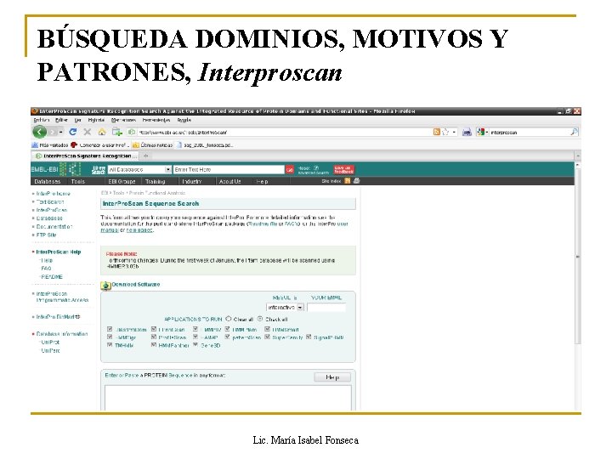Image resolution: width=612 pixels, height=459 pixels.
Task: Click the Google search engine icon
Action: pos(481,133)
